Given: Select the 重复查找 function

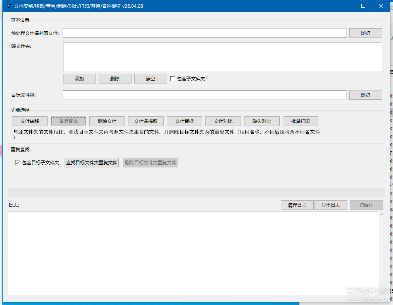Looking at the screenshot, I should pos(68,121).
